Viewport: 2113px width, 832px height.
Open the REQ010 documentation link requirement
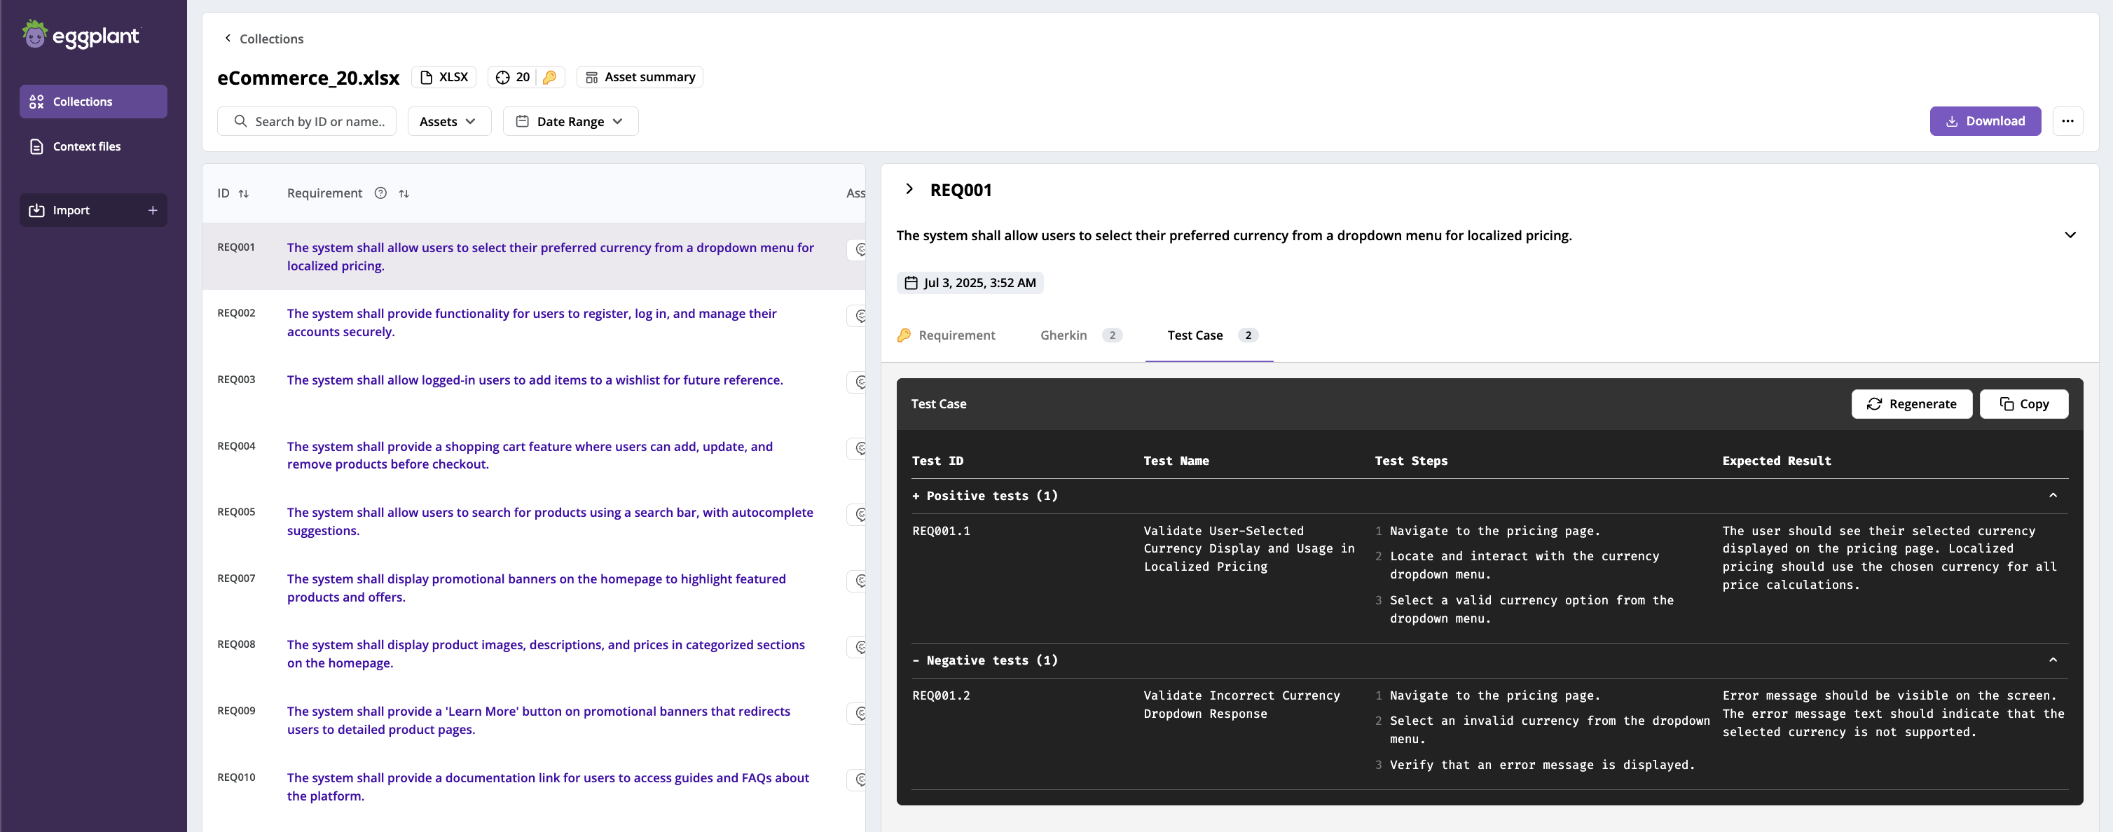pos(548,786)
